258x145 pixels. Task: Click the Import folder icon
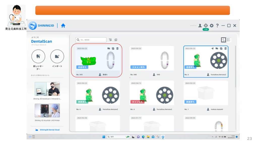pyautogui.click(x=57, y=56)
